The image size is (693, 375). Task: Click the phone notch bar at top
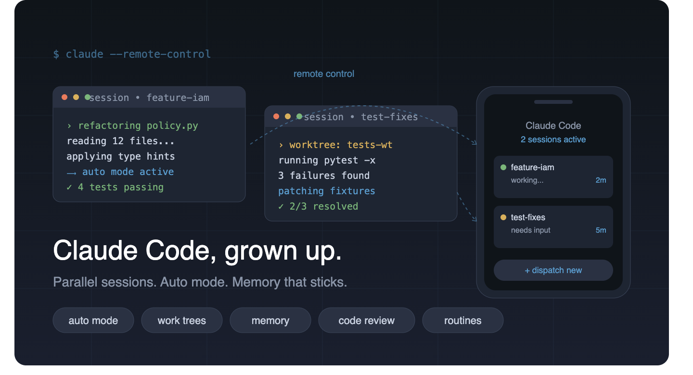point(553,102)
